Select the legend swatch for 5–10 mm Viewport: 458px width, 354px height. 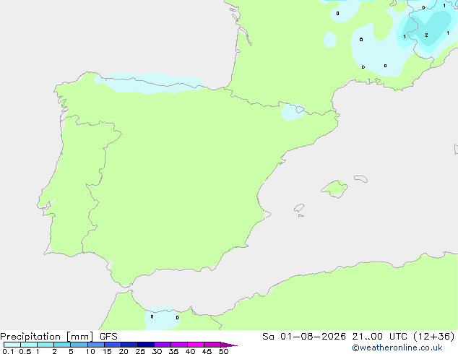[79, 345]
